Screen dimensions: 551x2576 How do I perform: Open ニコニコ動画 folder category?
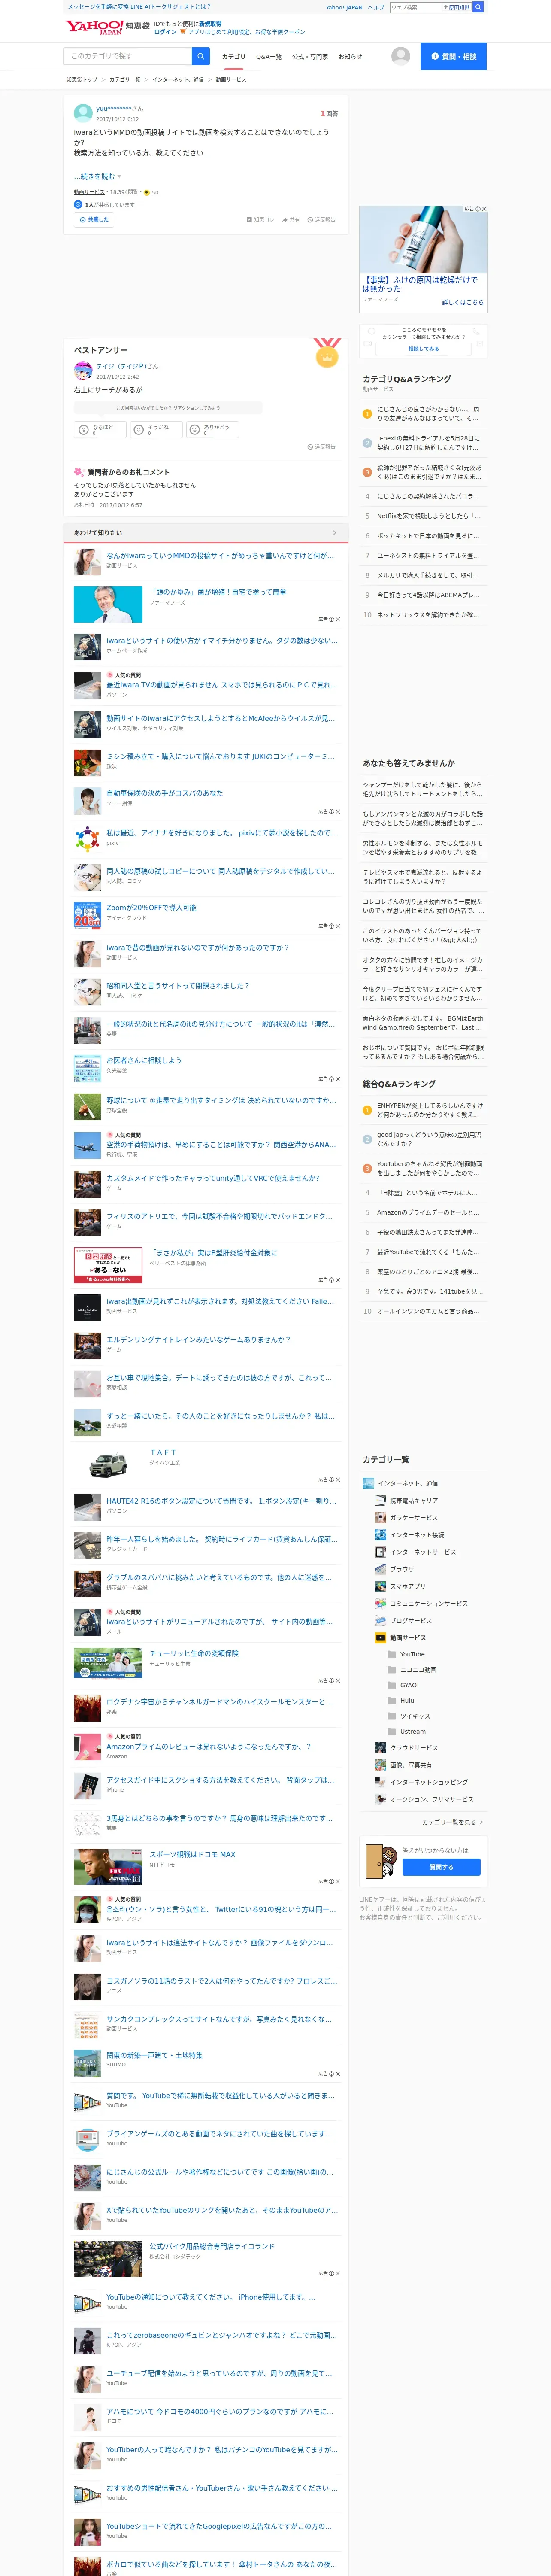(x=411, y=1670)
